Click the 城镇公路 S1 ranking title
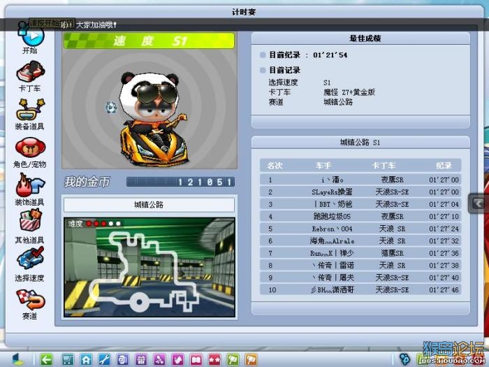489x367 pixels. pyautogui.click(x=360, y=143)
